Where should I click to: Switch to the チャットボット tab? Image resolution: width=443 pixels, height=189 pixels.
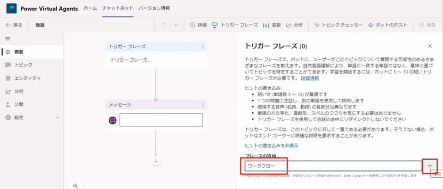click(x=118, y=8)
